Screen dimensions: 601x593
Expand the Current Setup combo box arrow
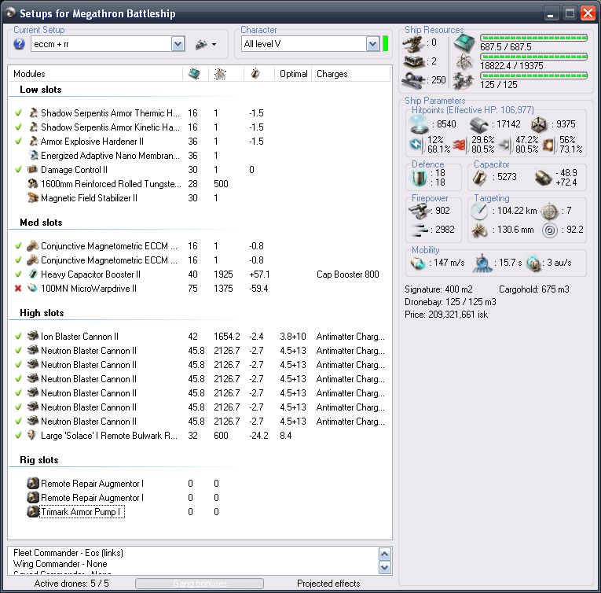(x=178, y=44)
